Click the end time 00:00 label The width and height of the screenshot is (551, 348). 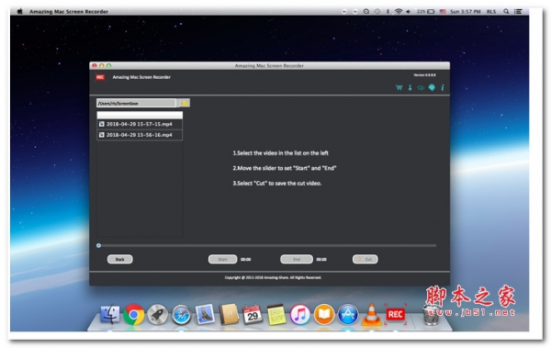click(x=321, y=260)
